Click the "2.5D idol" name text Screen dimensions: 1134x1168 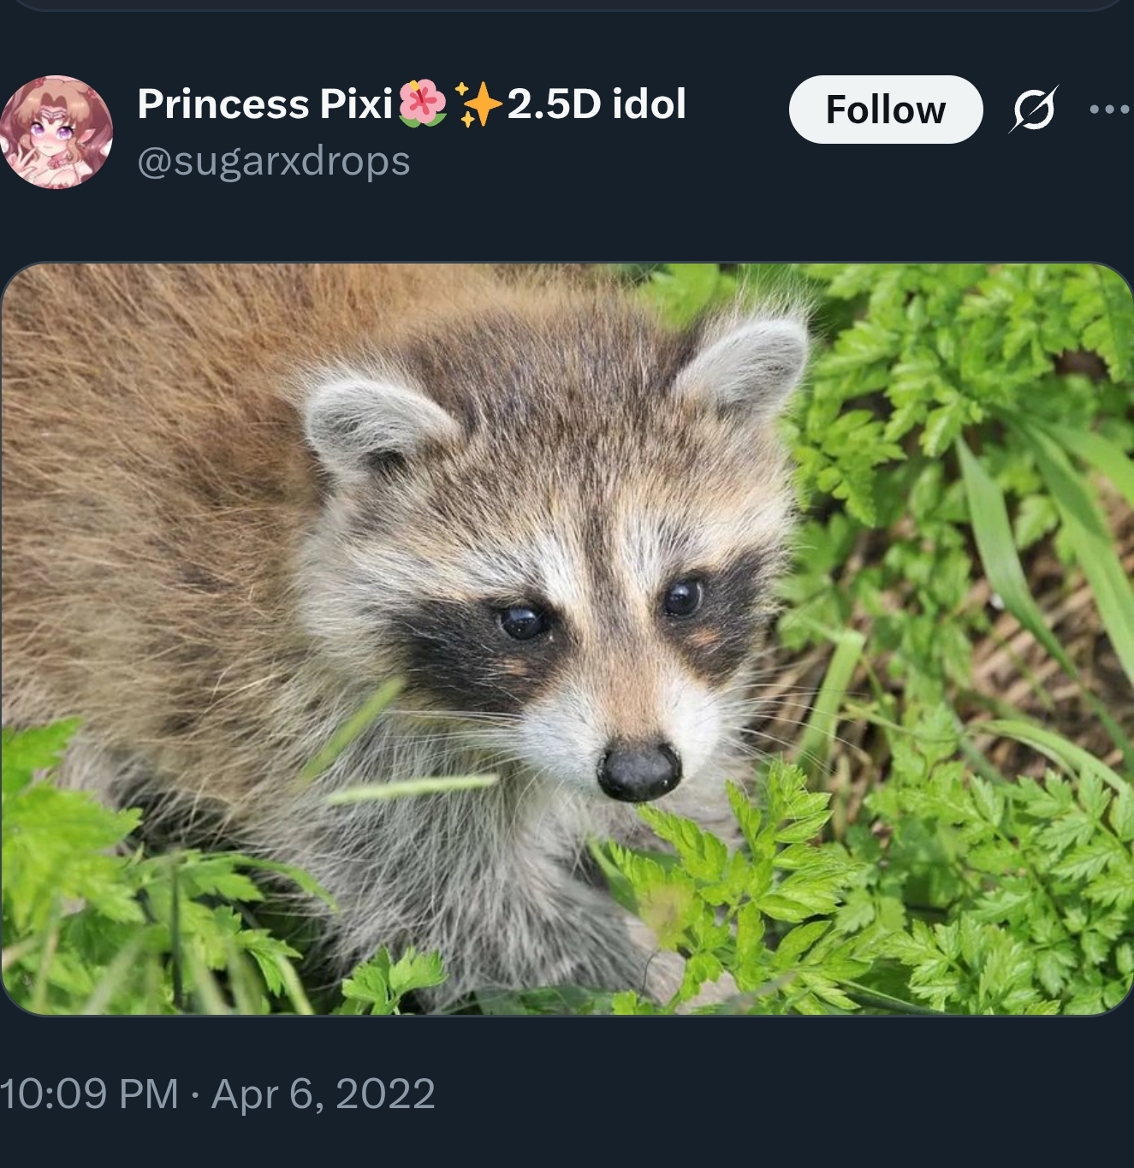coord(597,104)
